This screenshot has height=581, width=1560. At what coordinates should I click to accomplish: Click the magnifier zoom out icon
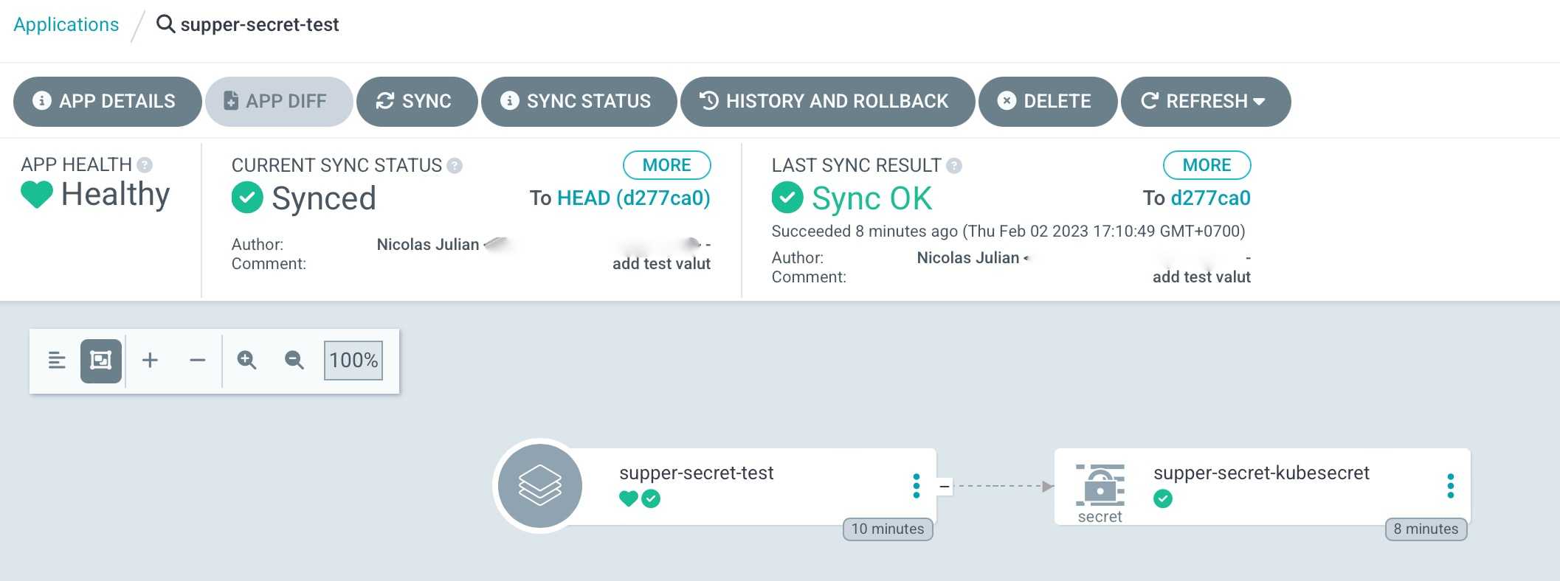coord(294,361)
